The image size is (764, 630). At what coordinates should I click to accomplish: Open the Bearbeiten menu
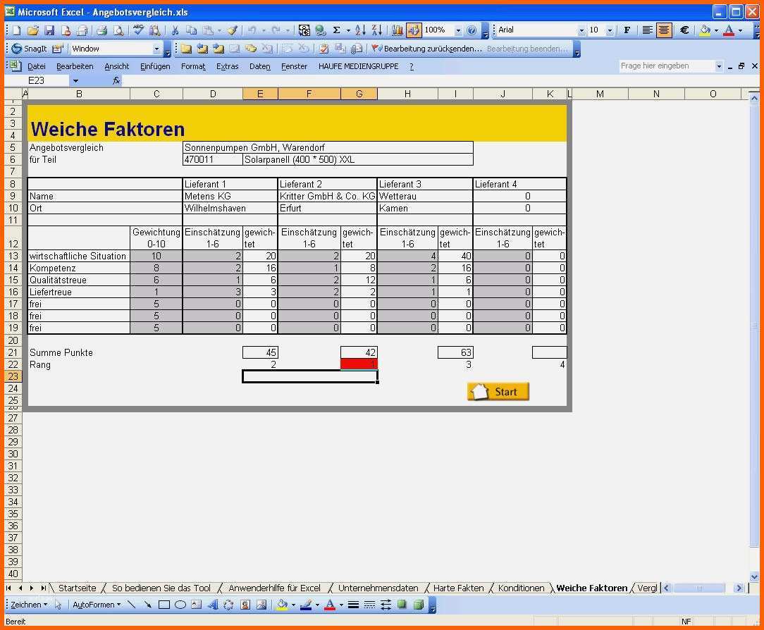point(75,66)
